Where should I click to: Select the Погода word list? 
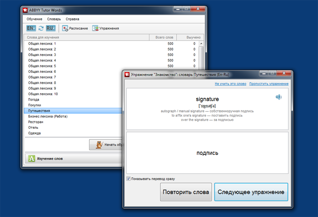tap(34, 99)
